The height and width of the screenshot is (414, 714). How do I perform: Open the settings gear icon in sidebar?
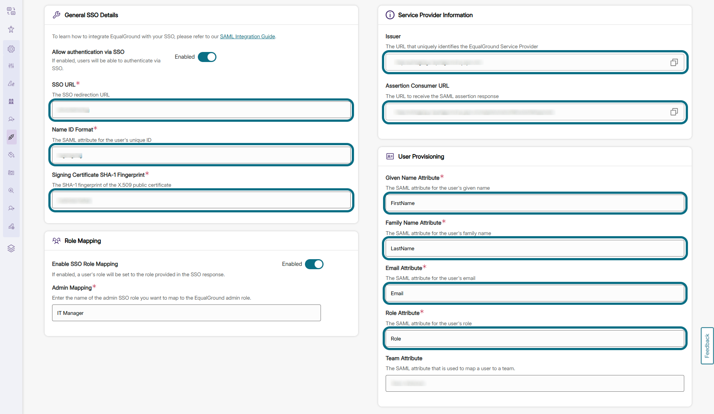11,49
